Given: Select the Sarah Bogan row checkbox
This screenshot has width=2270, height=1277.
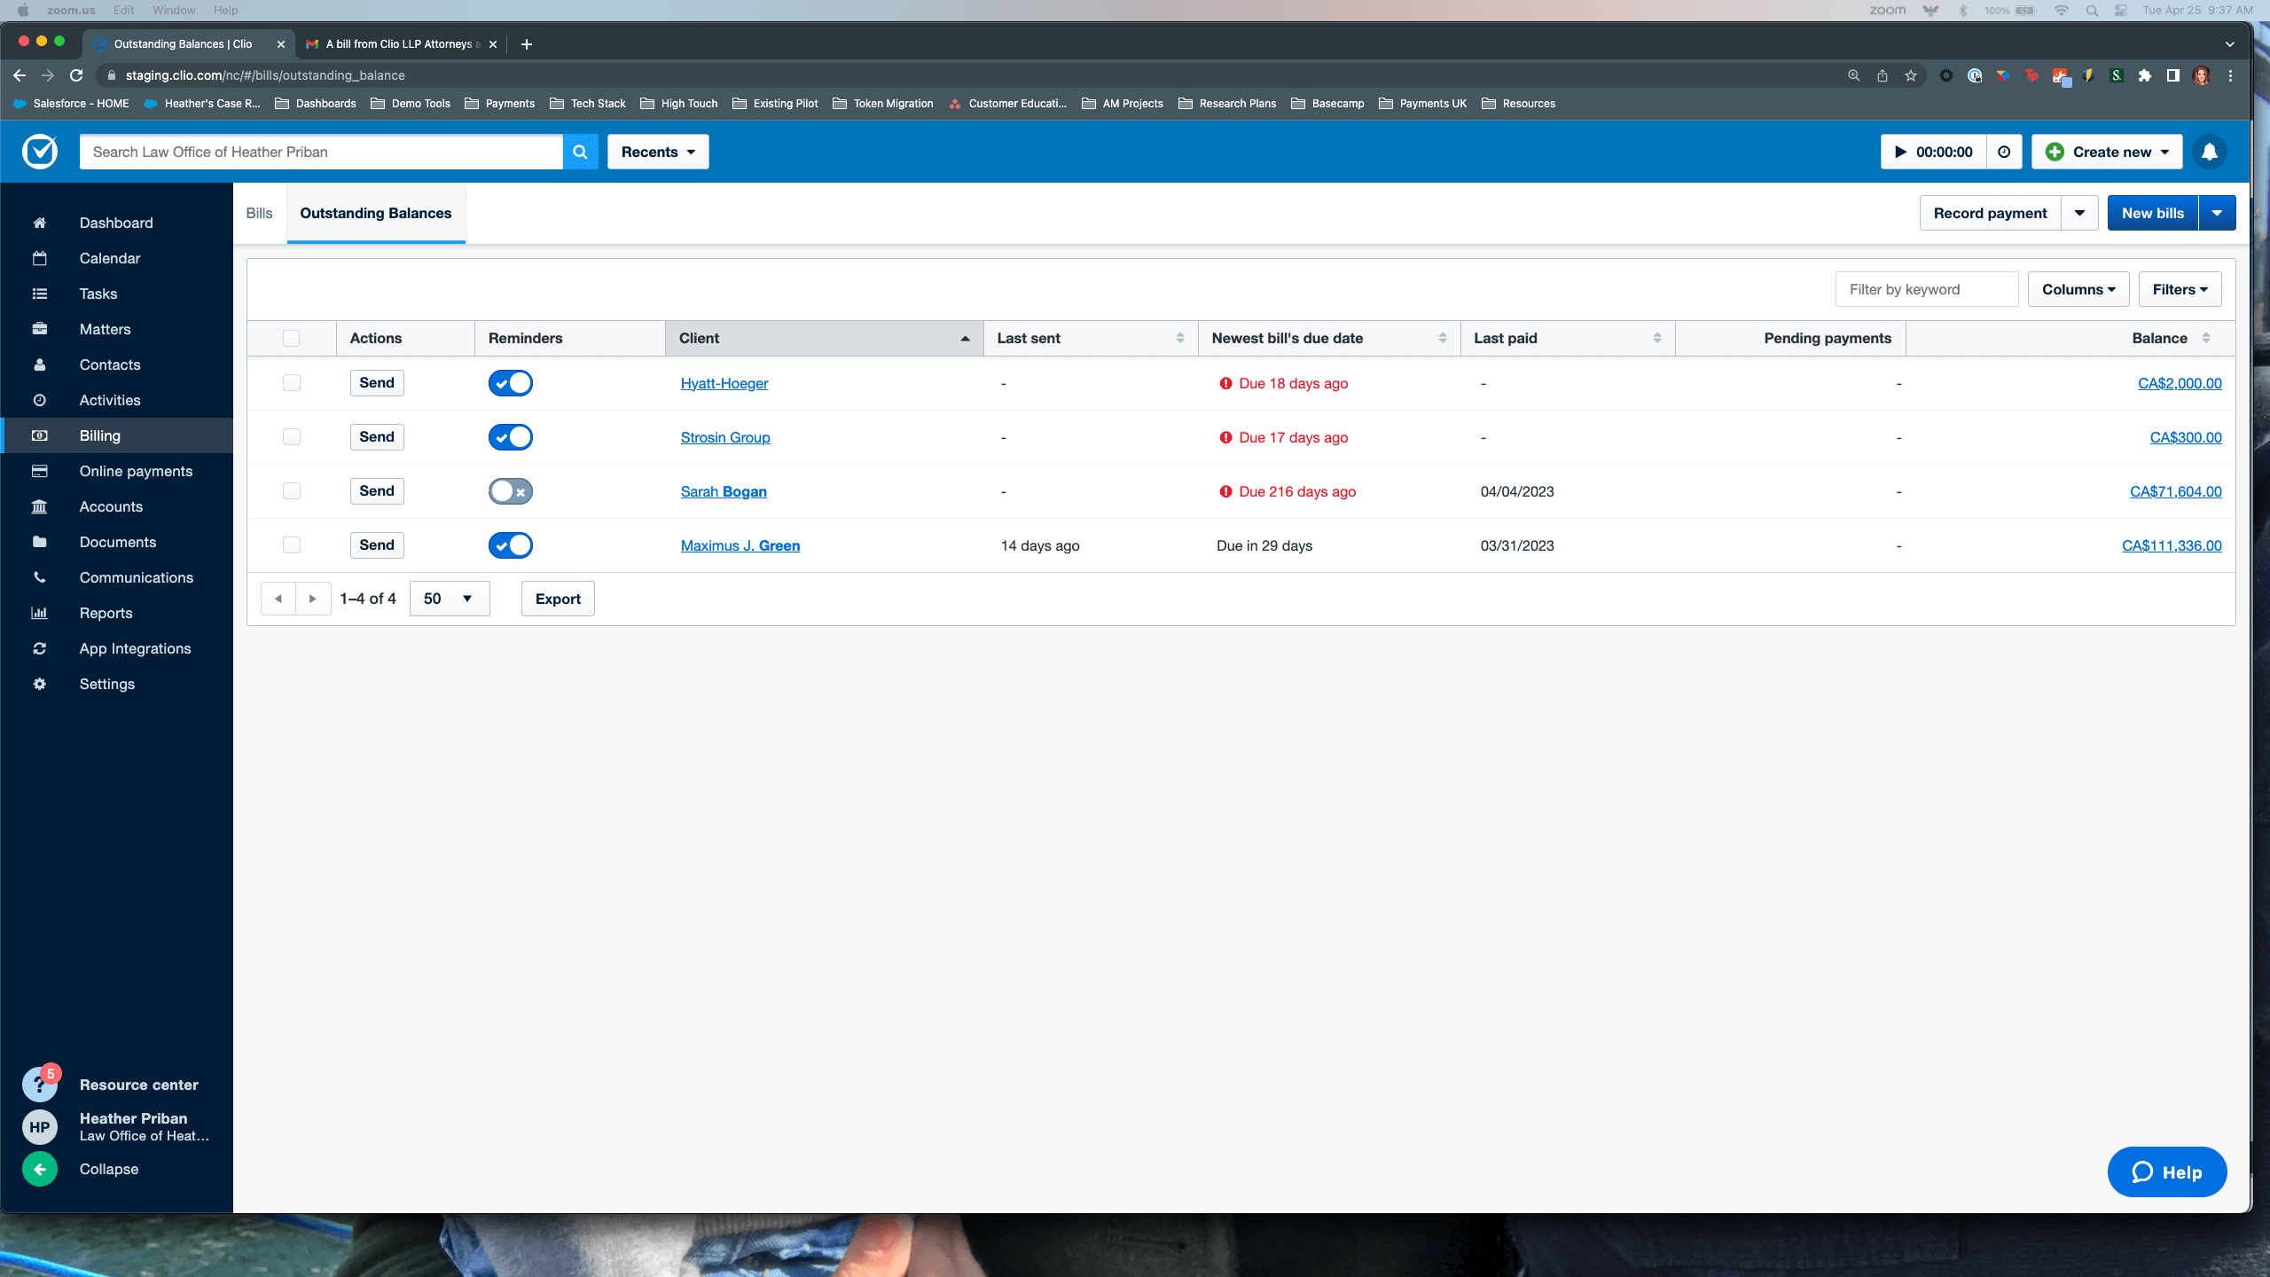Looking at the screenshot, I should coord(291,491).
